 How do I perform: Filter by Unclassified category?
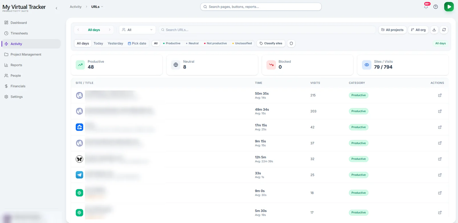pyautogui.click(x=242, y=43)
